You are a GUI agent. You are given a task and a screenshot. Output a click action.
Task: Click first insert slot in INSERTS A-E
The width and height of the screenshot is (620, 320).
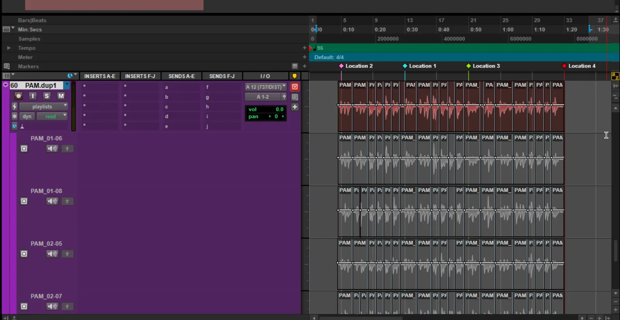coord(100,86)
